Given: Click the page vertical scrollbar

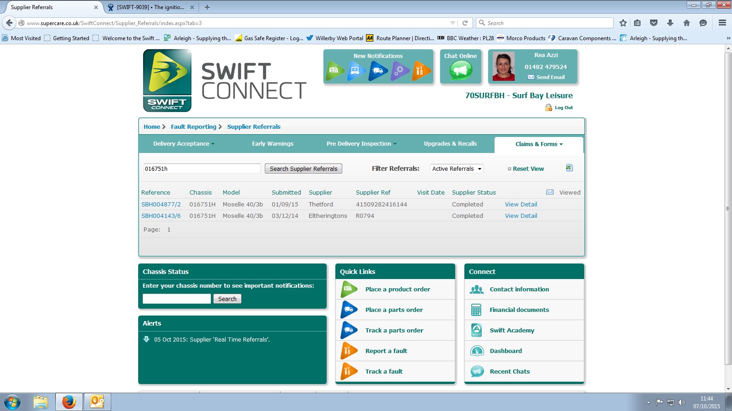Looking at the screenshot, I should click(x=728, y=208).
